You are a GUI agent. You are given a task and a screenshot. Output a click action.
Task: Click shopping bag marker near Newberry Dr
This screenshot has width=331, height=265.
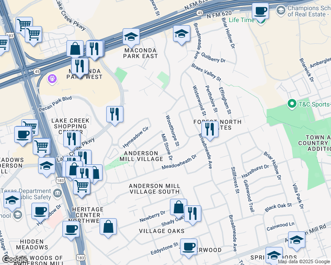(x=179, y=208)
